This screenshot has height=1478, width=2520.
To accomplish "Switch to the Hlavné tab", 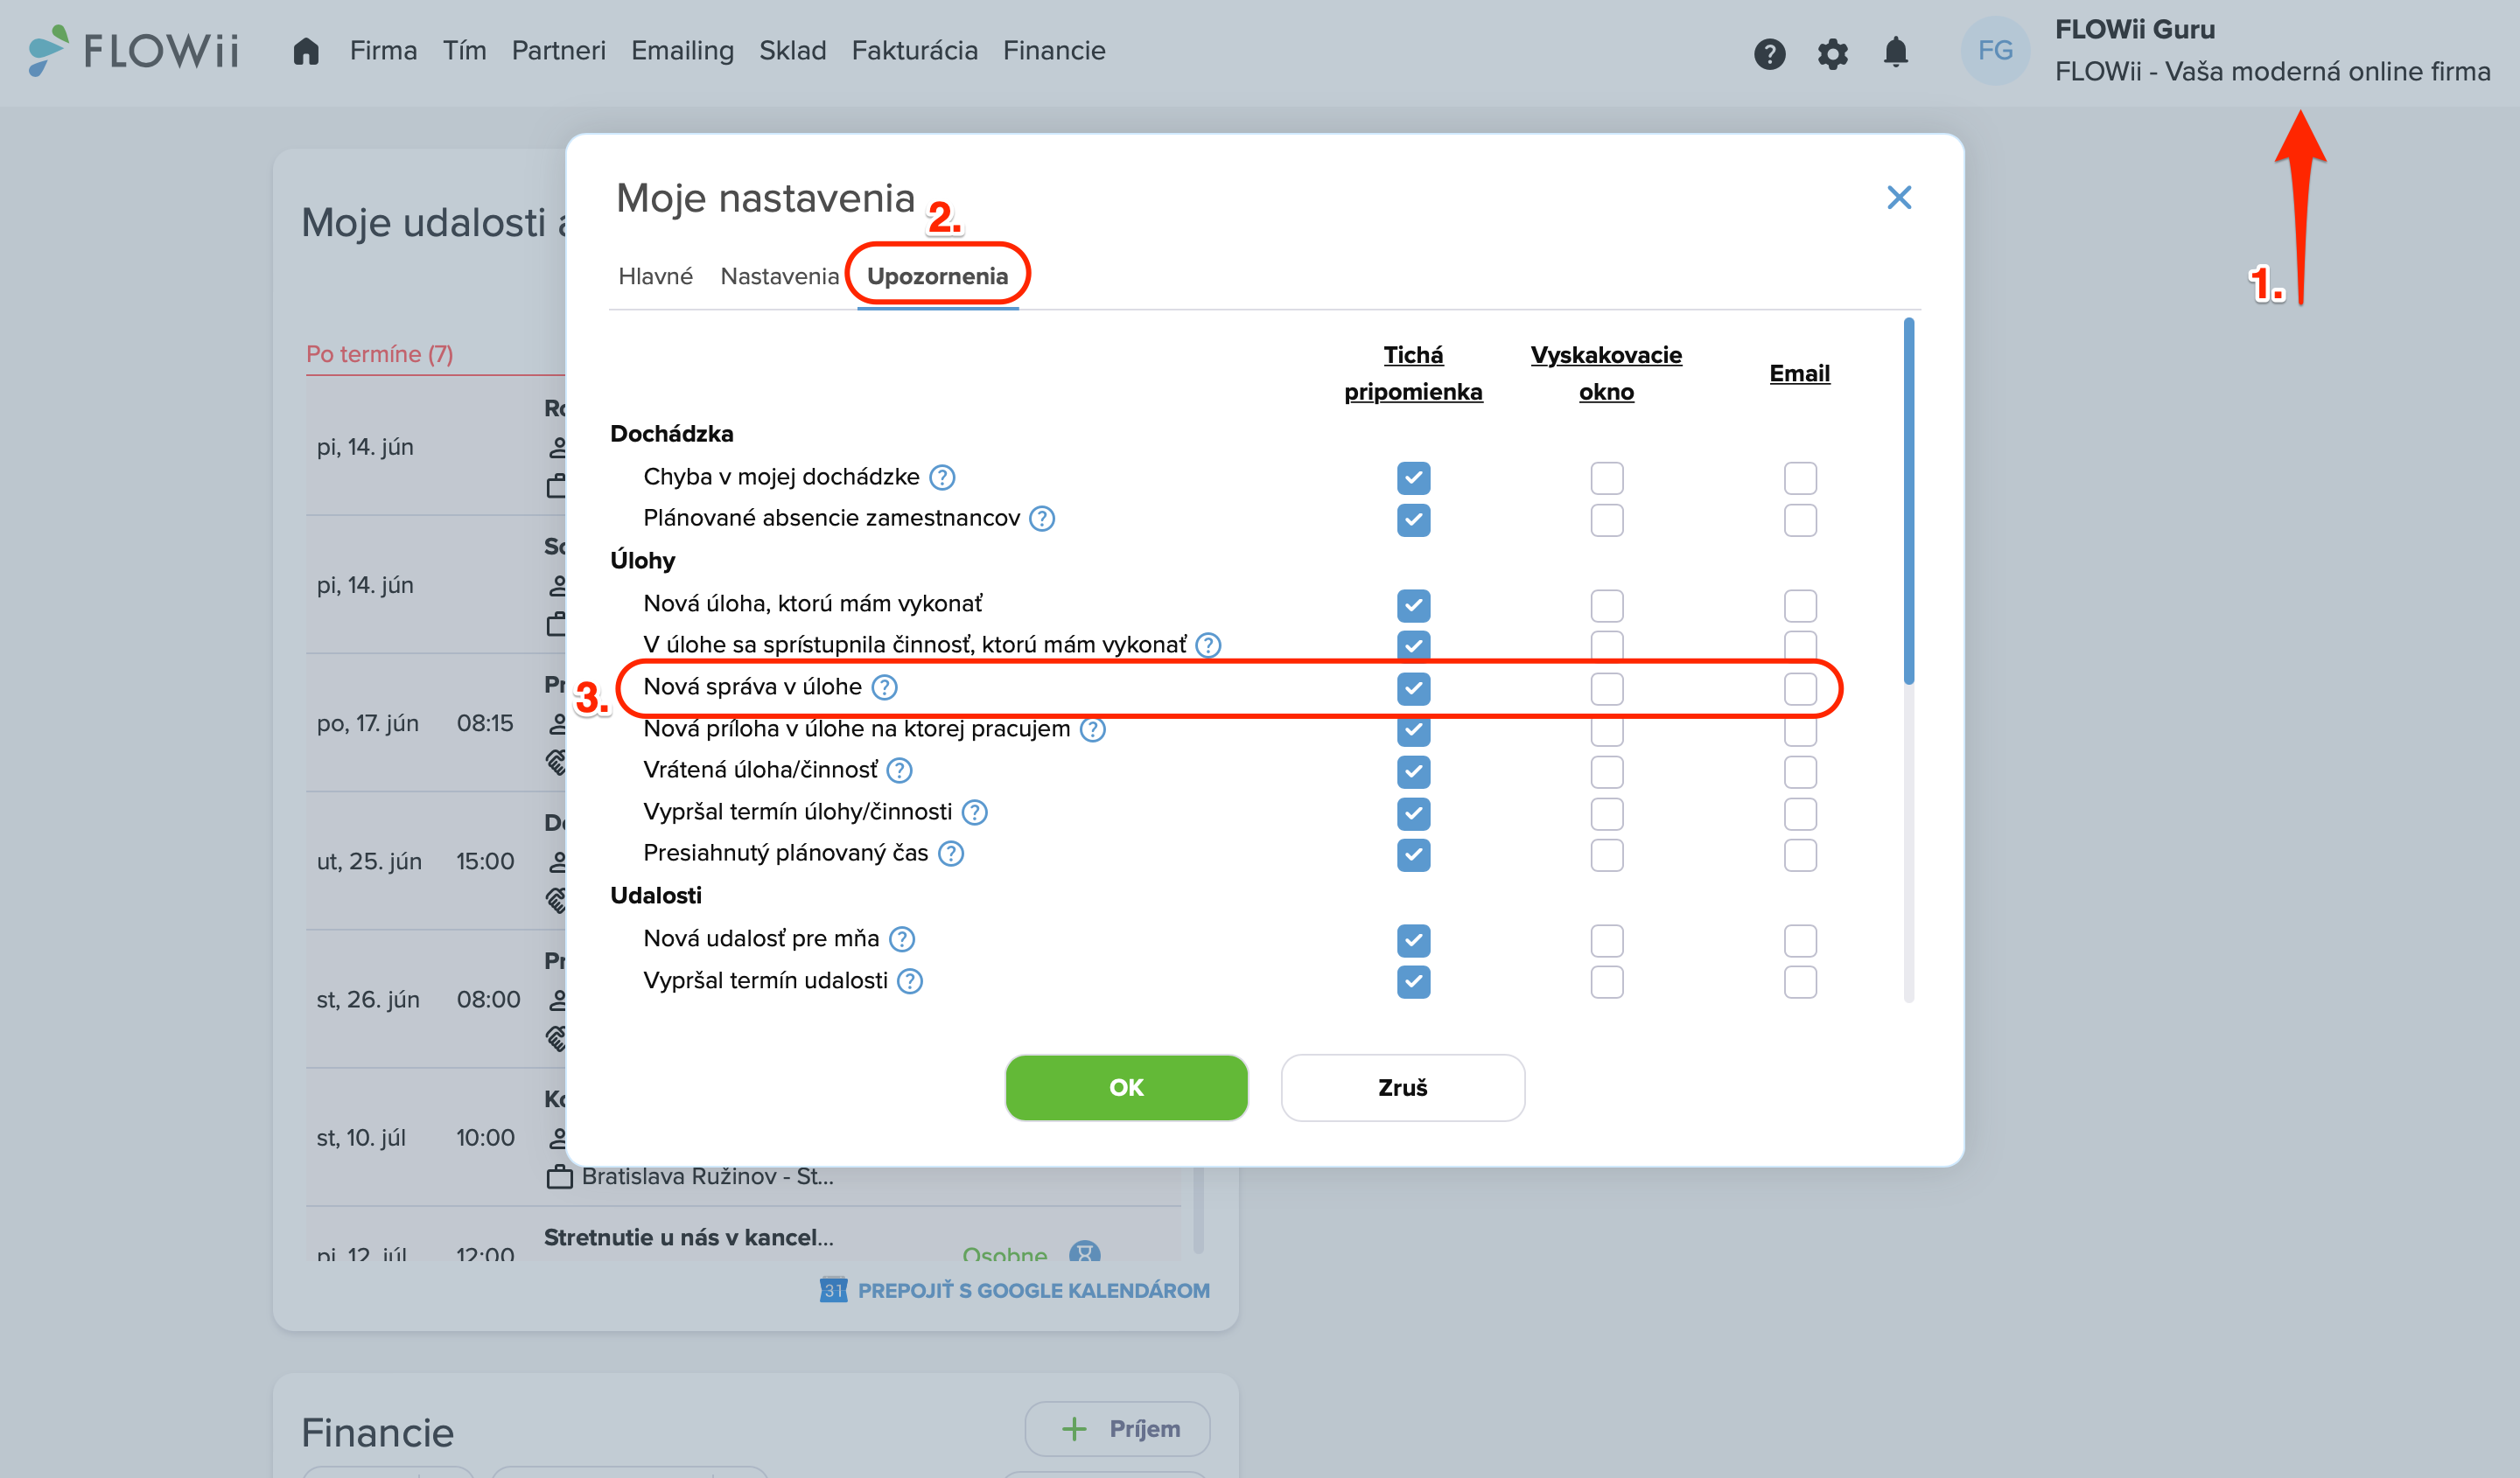I will tap(655, 277).
